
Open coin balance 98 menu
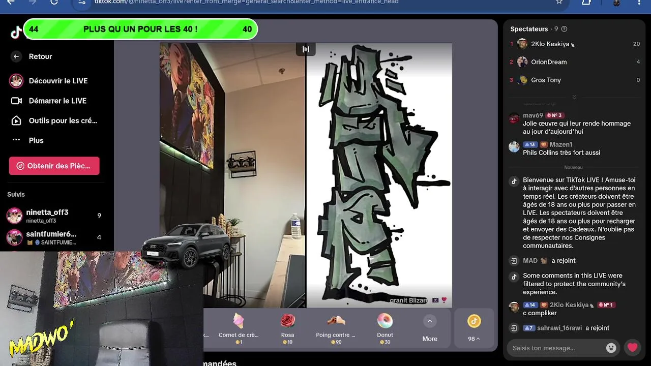(x=474, y=328)
